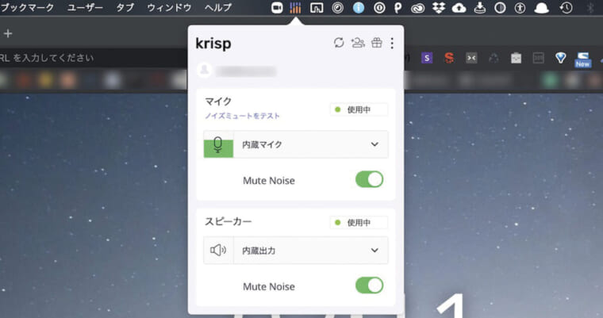Toggle Mute Noise for the microphone

point(369,179)
